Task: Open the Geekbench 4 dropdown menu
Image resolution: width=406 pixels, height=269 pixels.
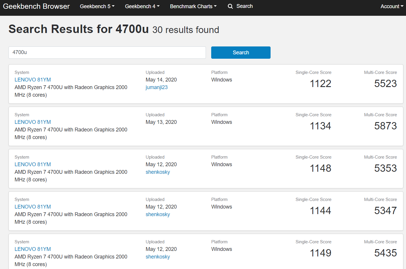Action: [x=142, y=6]
